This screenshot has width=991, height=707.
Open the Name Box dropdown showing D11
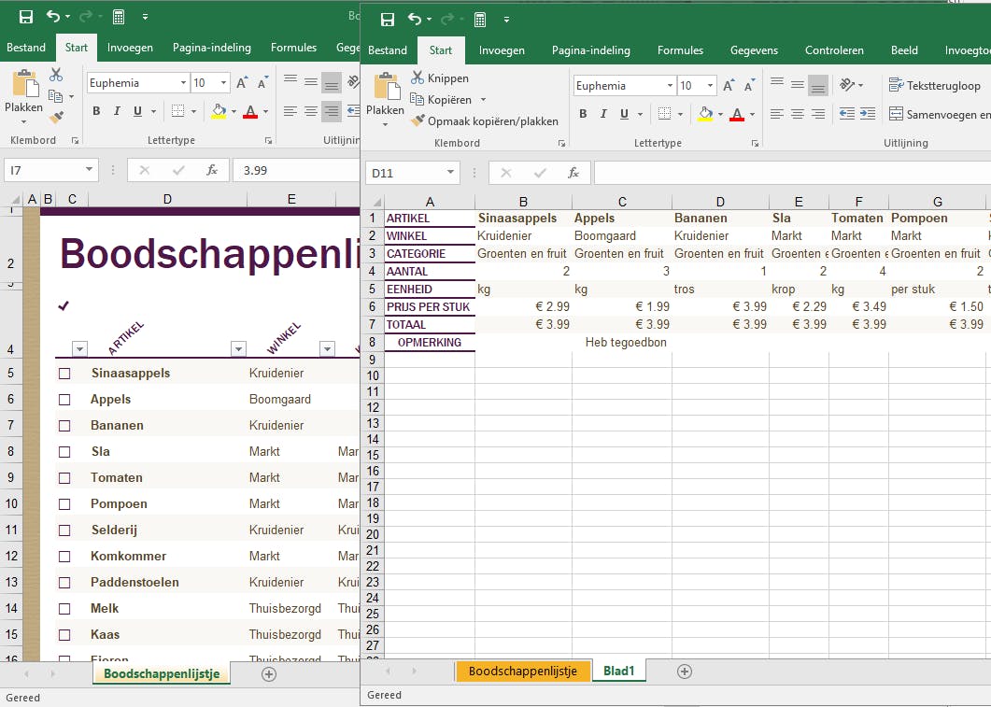pos(450,173)
